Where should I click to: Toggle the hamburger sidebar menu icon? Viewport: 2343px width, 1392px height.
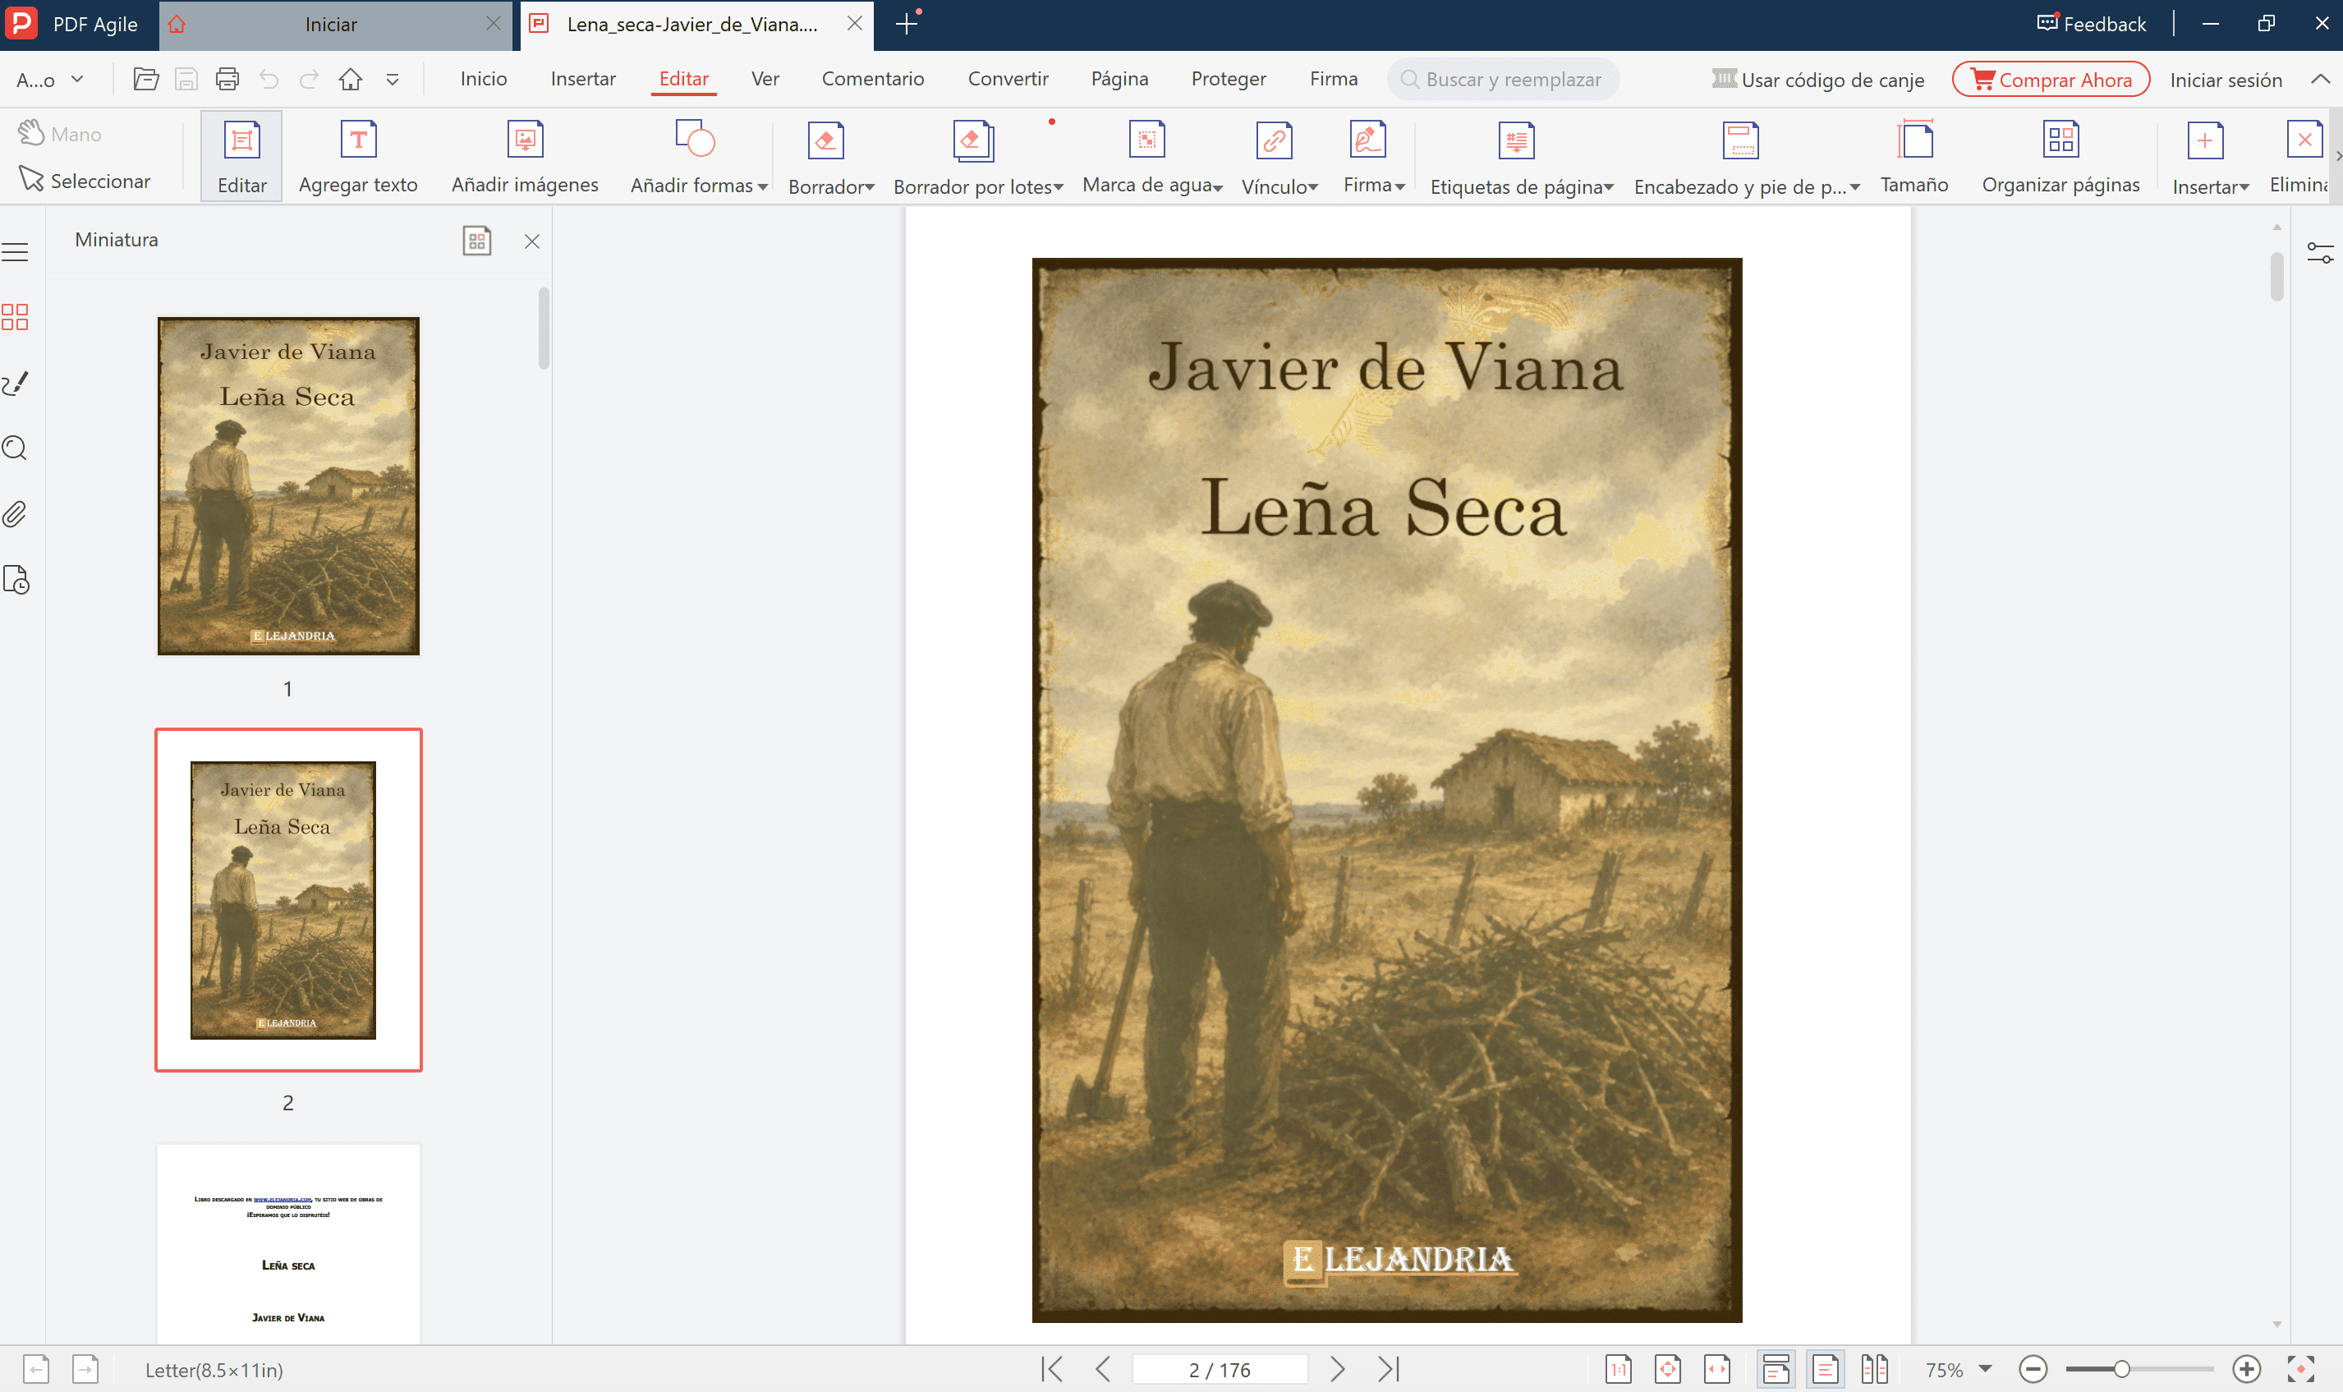pyautogui.click(x=15, y=252)
